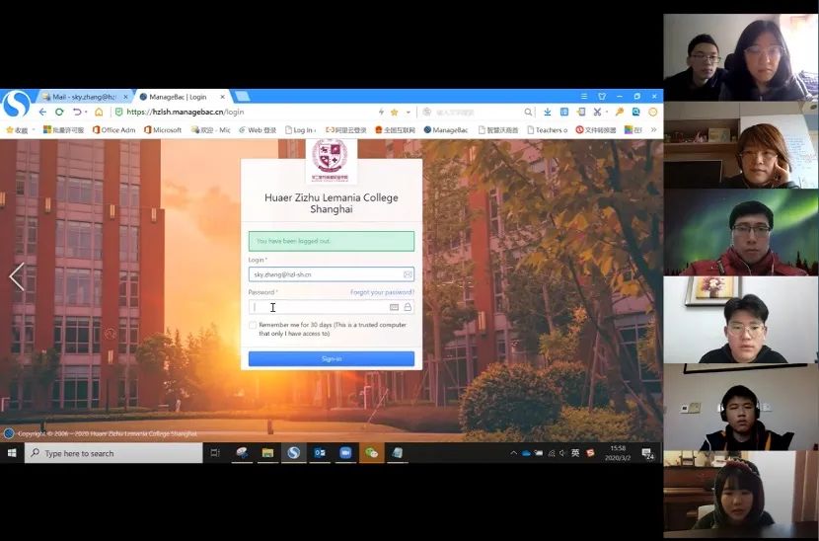Open the Log In bookmark
819x541 pixels.
[x=300, y=129]
